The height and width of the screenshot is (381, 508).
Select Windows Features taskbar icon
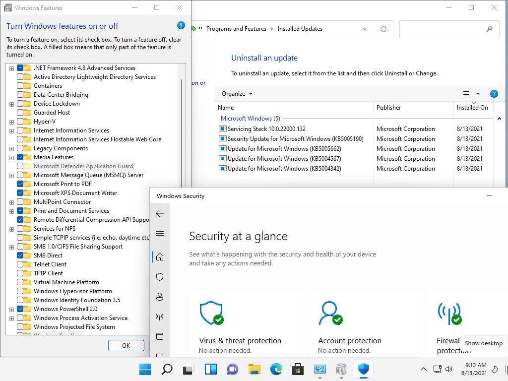point(341,369)
